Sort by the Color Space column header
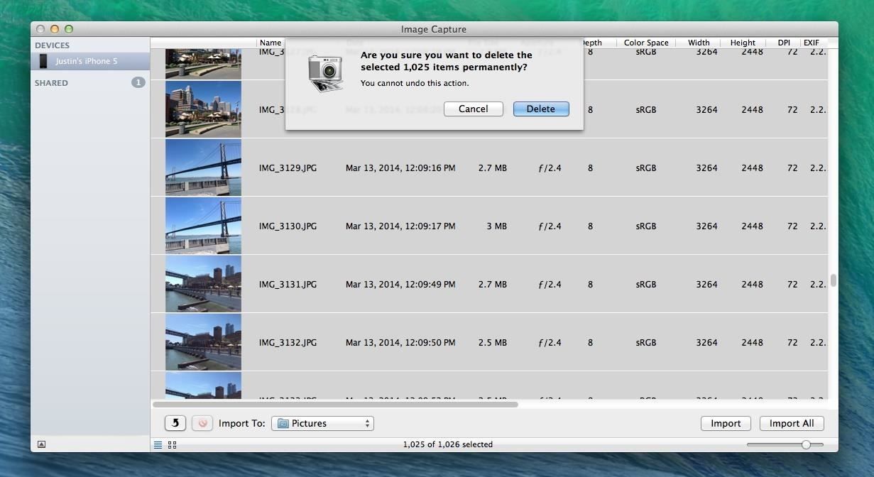Image resolution: width=874 pixels, height=477 pixels. 645,43
